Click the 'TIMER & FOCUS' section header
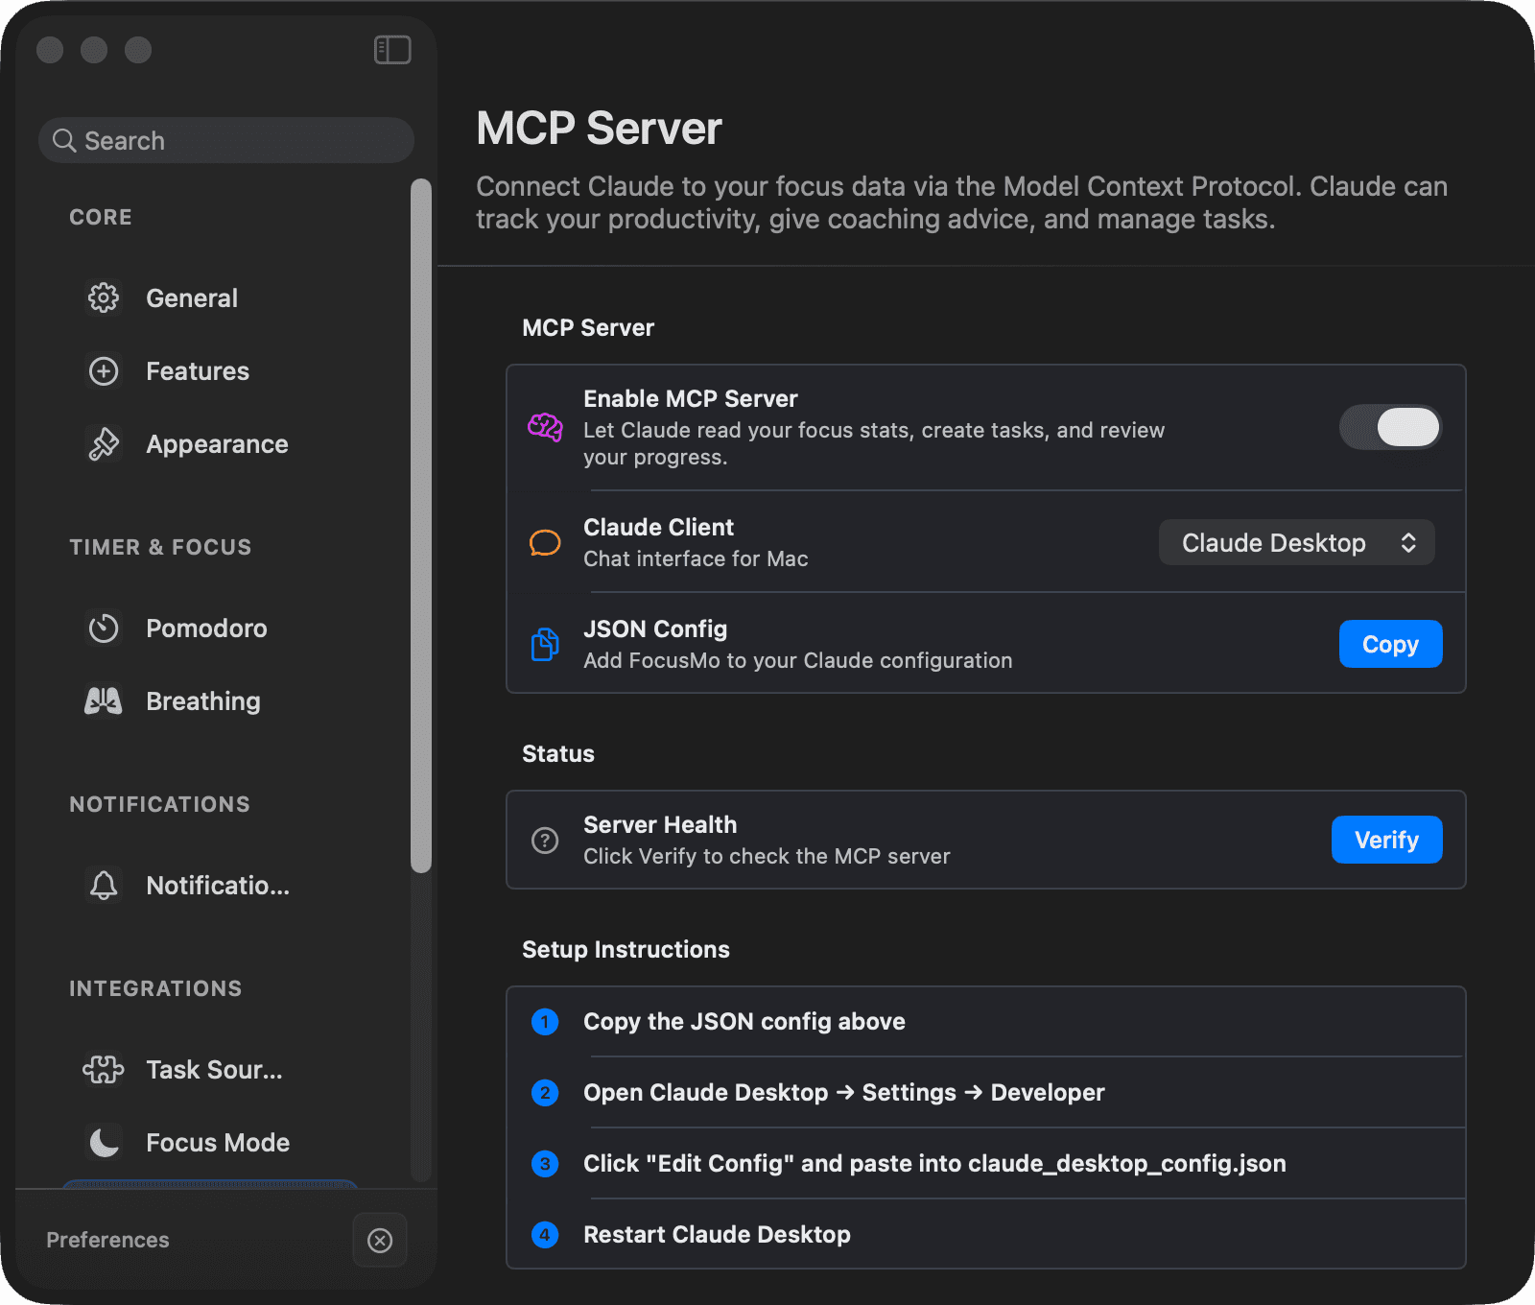 pos(160,547)
